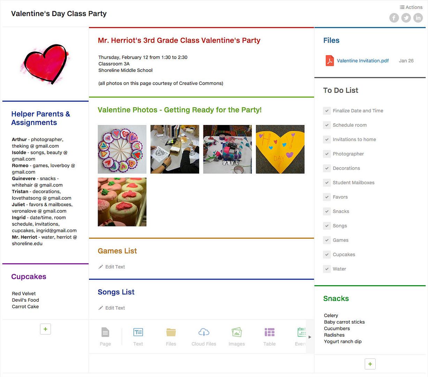Open the heart lollipops wheel photo
This screenshot has width=428, height=377.
(122, 149)
